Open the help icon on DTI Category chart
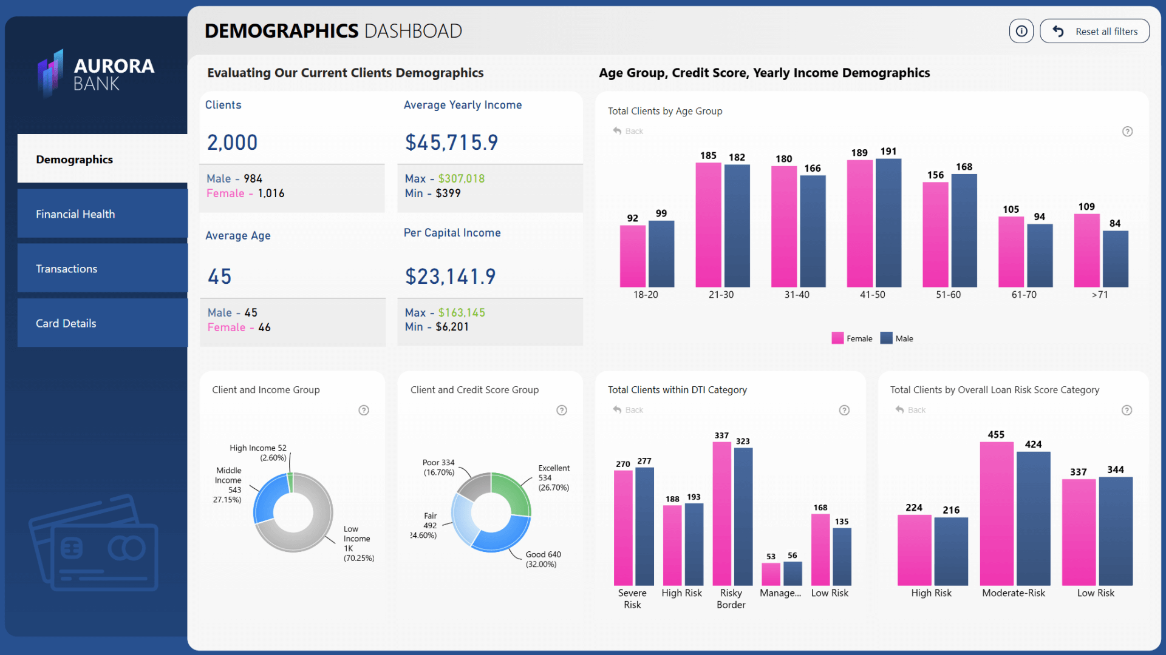Screen dimensions: 1166x655 844,410
